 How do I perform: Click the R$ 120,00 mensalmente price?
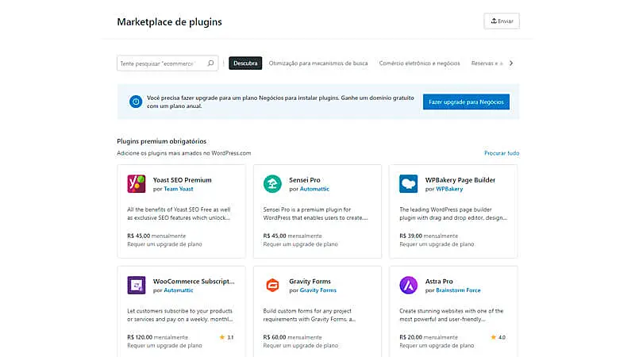click(157, 337)
